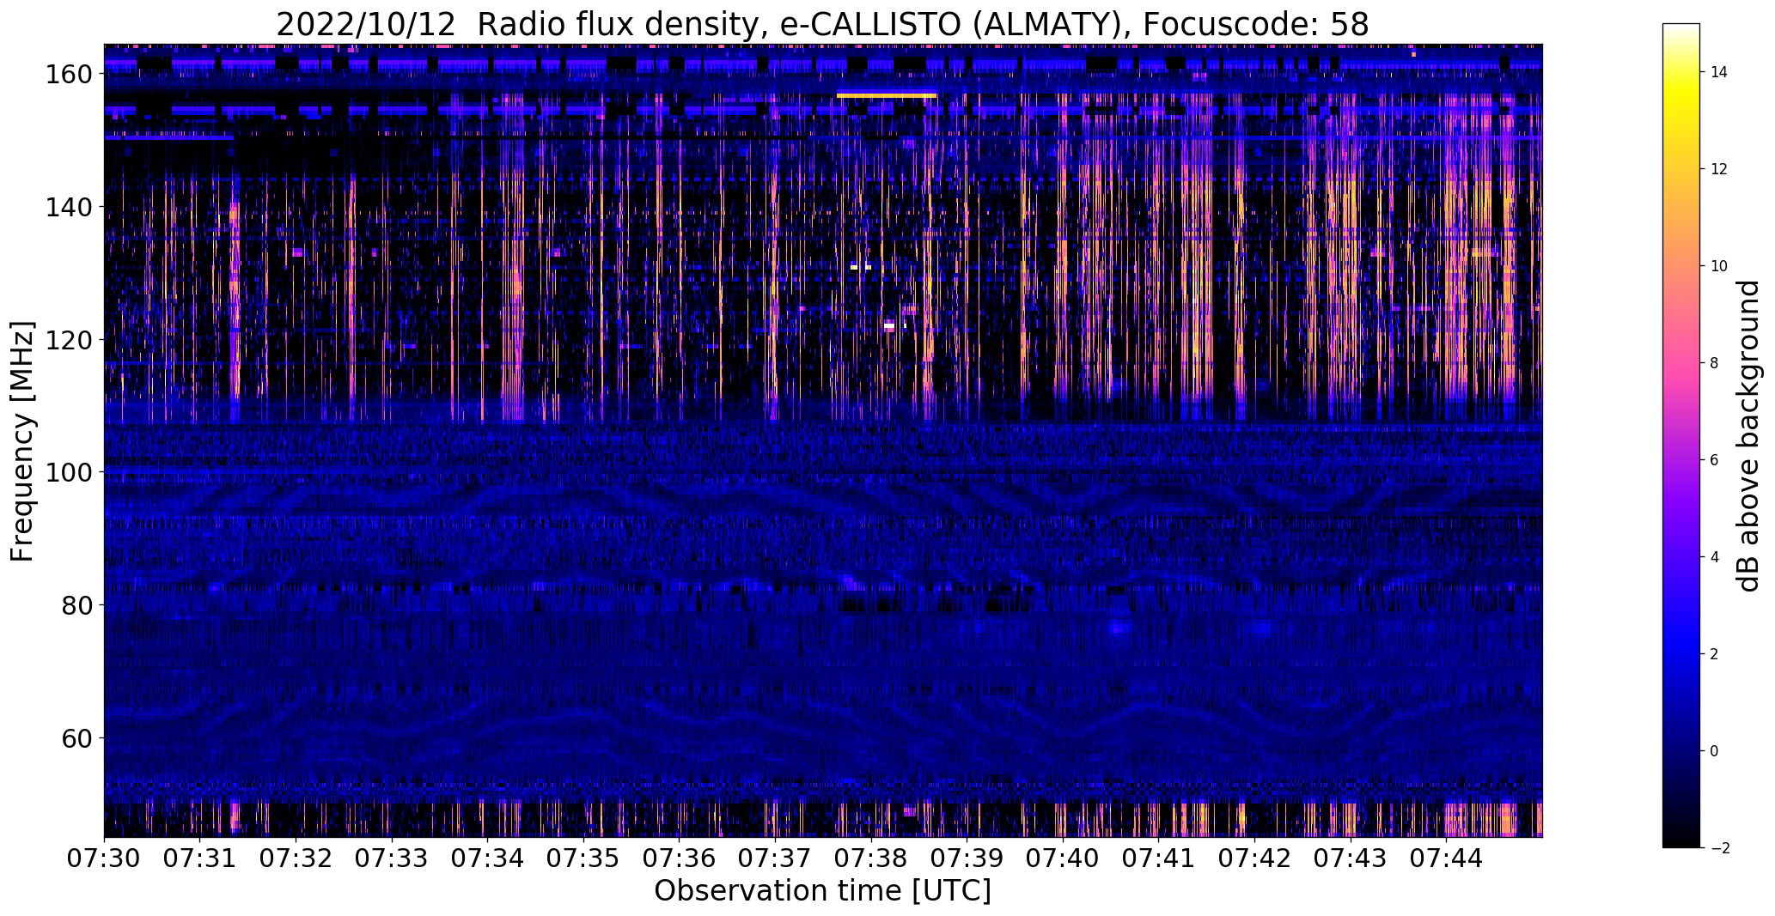Click the 07:31 time tick label
Image resolution: width=1775 pixels, height=916 pixels.
[200, 858]
